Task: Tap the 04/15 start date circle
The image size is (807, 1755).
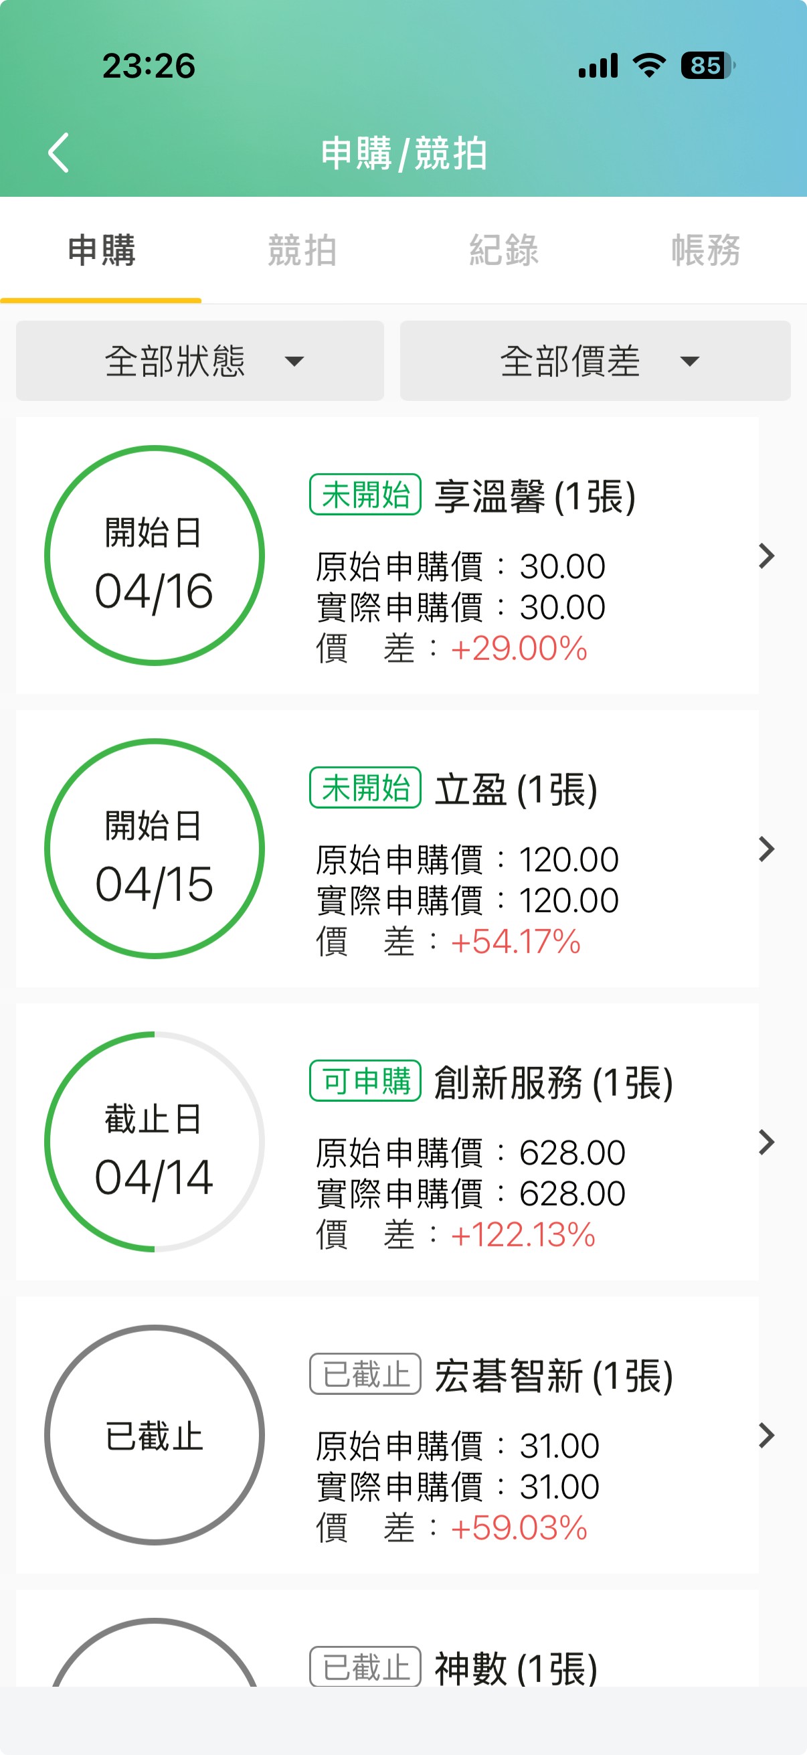Action: pyautogui.click(x=155, y=849)
